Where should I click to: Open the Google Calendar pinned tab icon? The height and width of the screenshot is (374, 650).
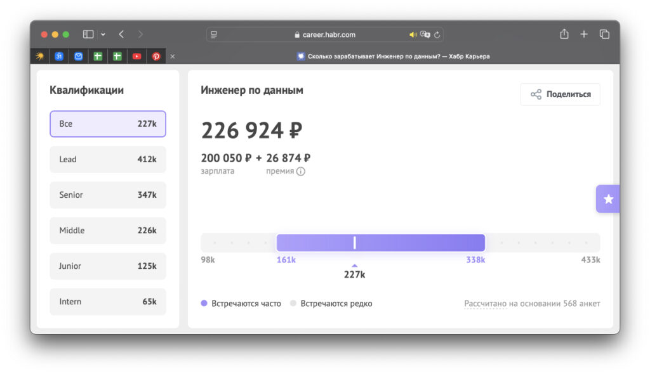[59, 56]
